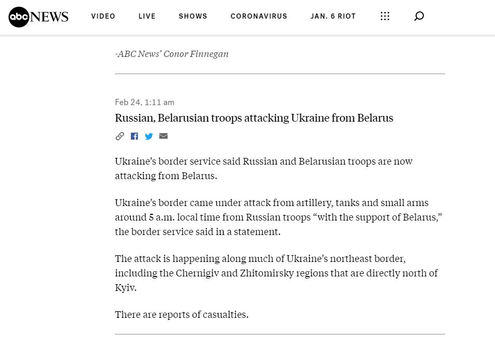Screen dimensions: 495x337
Task: Click the Feb 24, 1:11 am timestamp
Action: pos(145,102)
